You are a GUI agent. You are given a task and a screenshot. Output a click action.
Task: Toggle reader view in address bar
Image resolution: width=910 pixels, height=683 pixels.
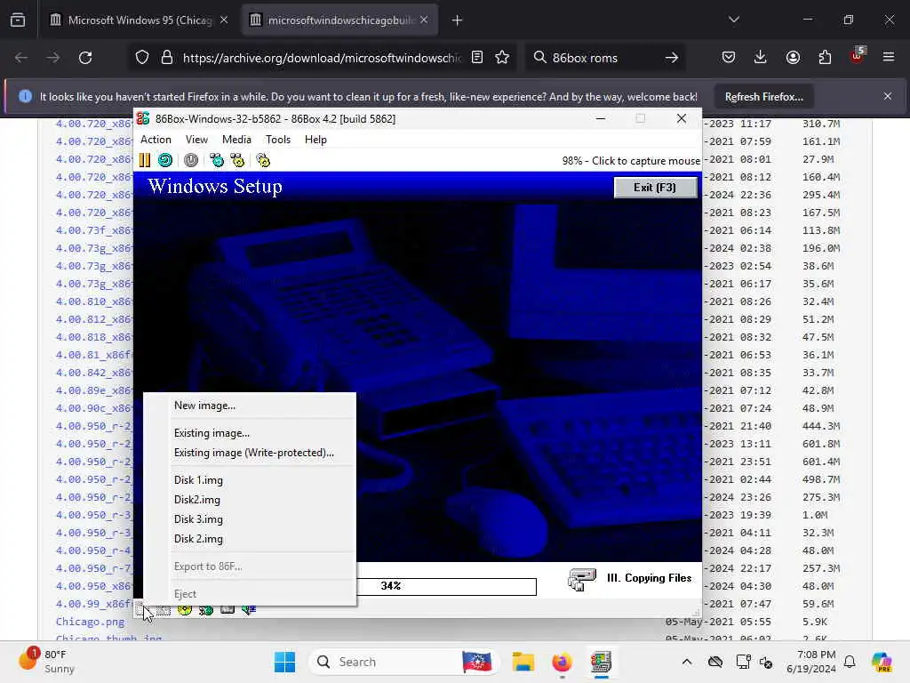coord(477,57)
